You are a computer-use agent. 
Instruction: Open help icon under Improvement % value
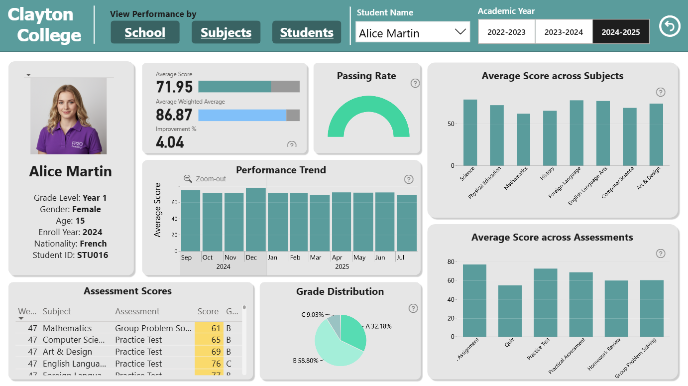(292, 145)
